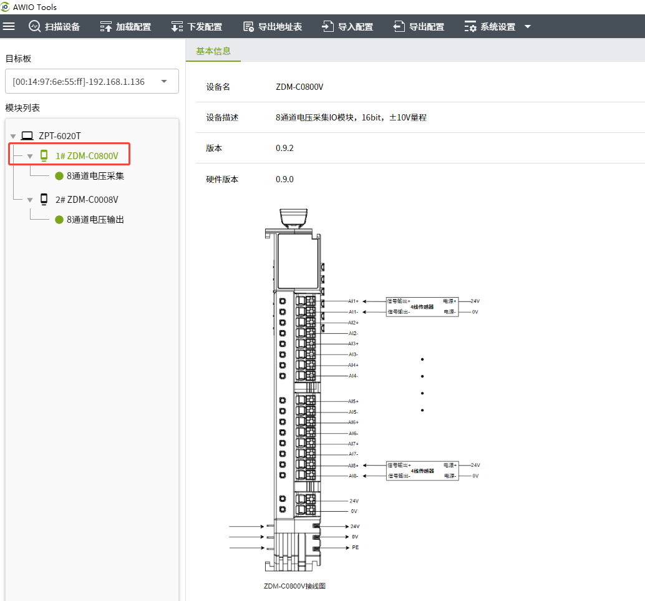Image resolution: width=645 pixels, height=601 pixels.
Task: Click the system settings gear icon
Action: pyautogui.click(x=470, y=26)
